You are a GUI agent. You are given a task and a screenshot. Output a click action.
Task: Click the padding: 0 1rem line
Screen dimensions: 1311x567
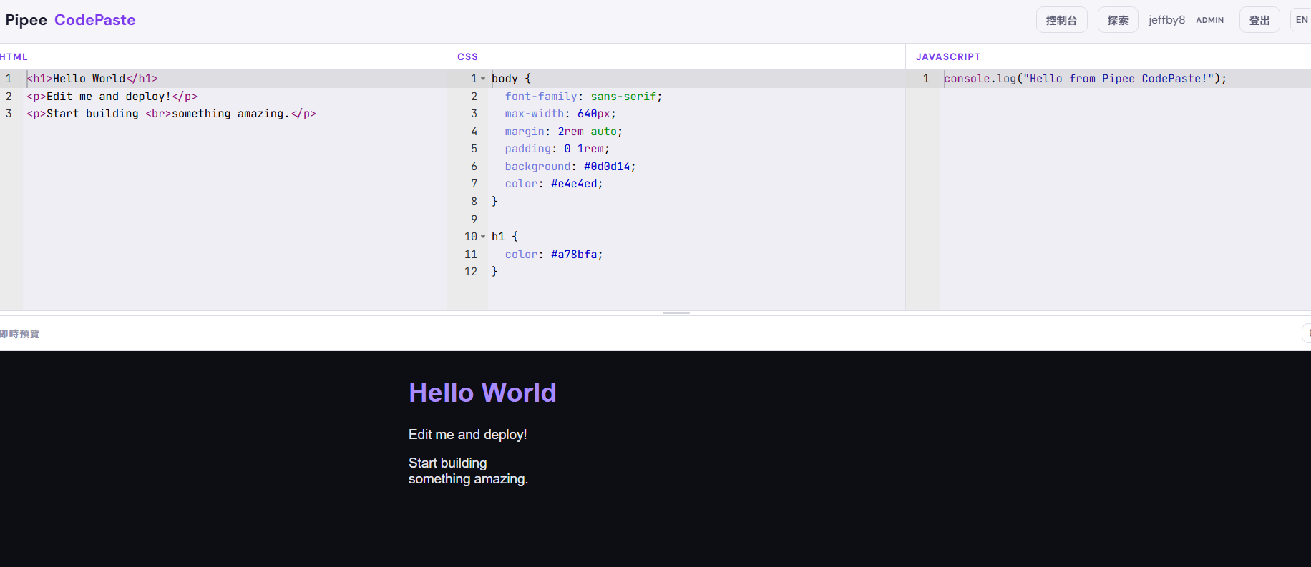(557, 149)
